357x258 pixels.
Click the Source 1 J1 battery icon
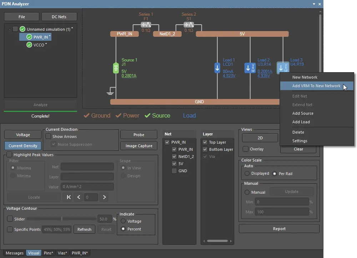point(116,68)
